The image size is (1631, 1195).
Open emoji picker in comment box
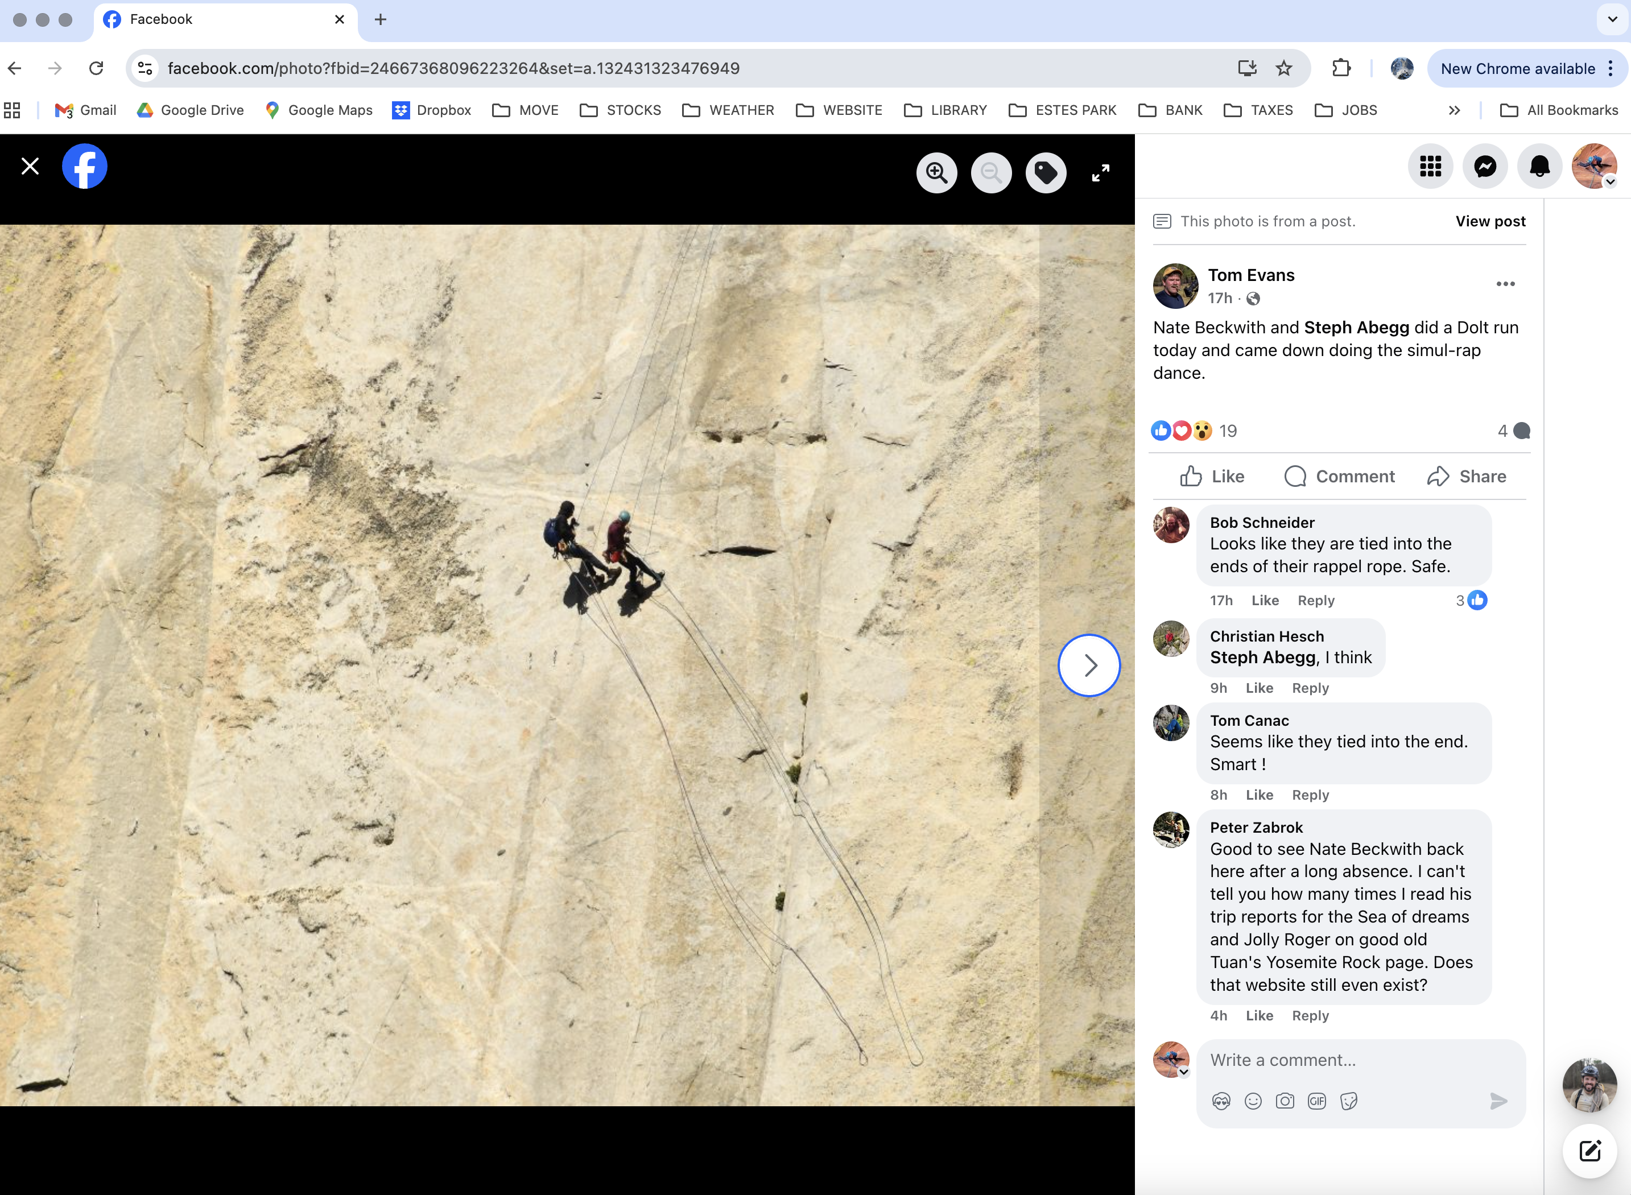pos(1253,1101)
